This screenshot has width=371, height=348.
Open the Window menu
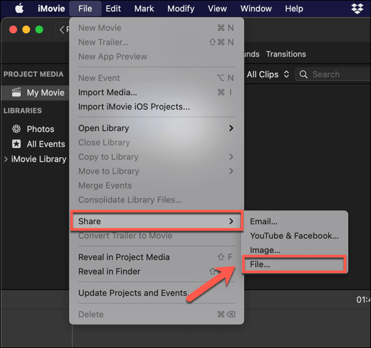click(x=256, y=8)
